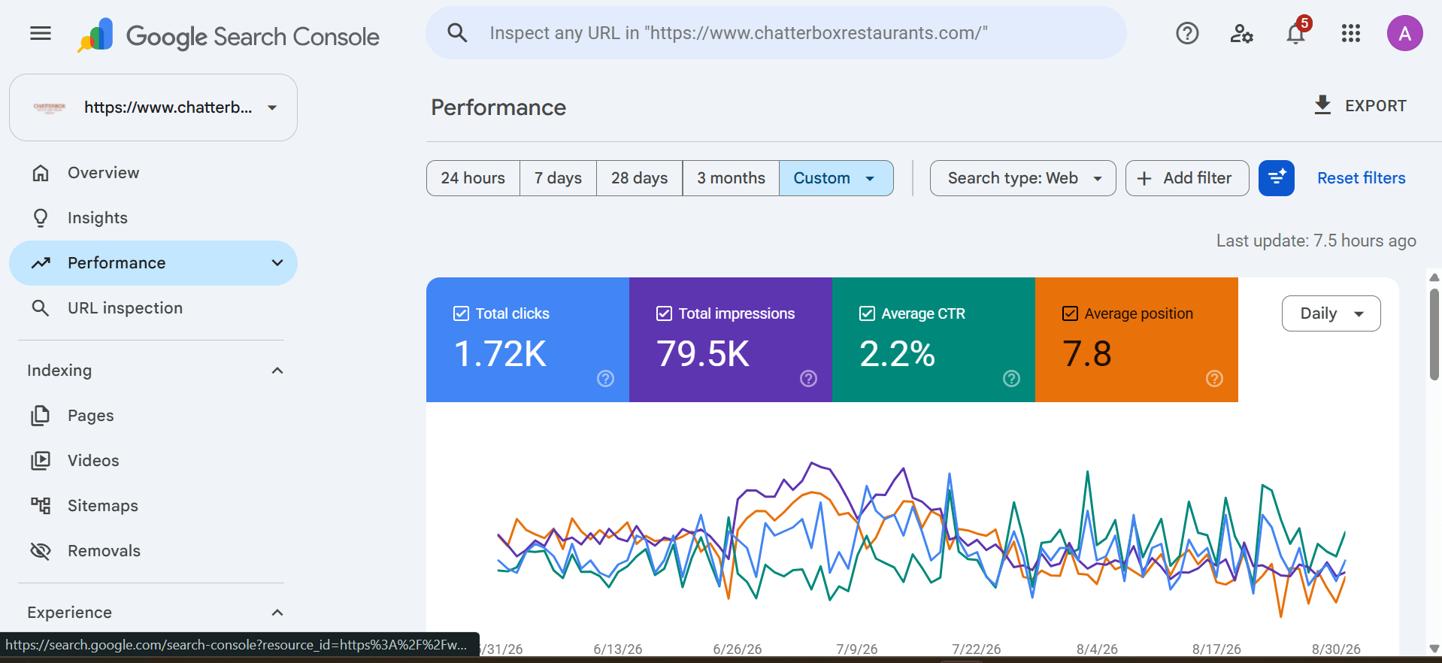Screen dimensions: 1442x663
Task: Click the Total impressions help icon
Action: (x=808, y=379)
